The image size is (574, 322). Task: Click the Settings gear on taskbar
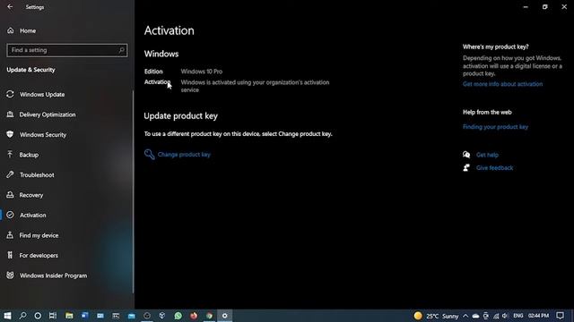[x=225, y=316]
